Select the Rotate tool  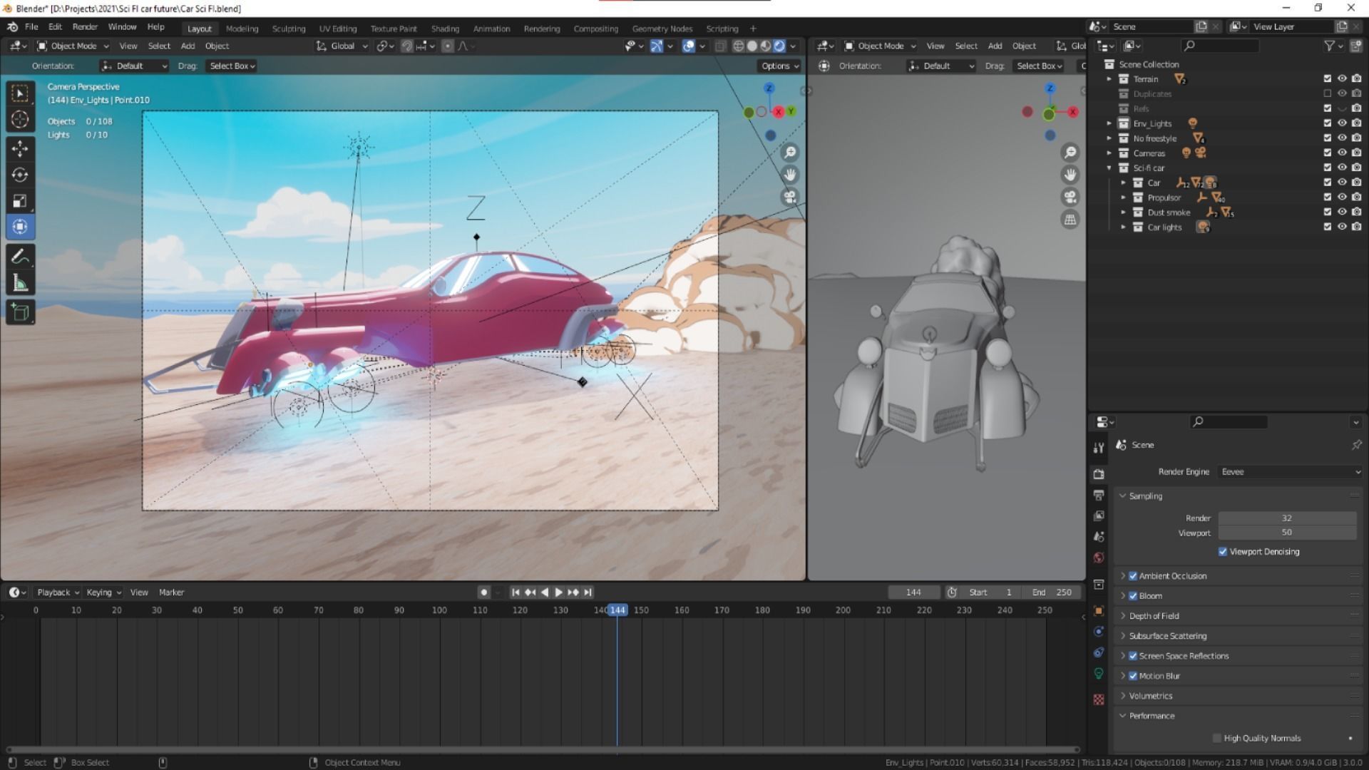[20, 175]
